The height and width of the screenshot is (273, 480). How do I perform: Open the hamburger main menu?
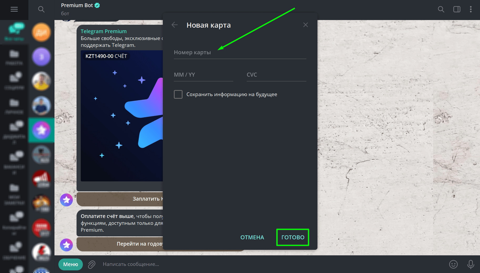[x=14, y=9]
